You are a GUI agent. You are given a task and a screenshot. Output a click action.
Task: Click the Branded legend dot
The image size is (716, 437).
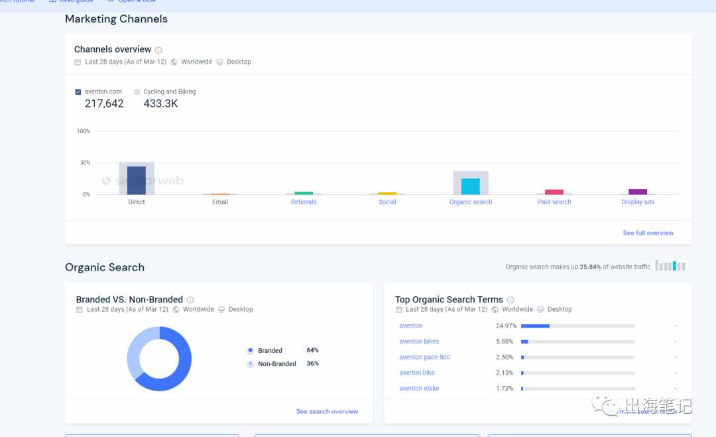click(250, 350)
